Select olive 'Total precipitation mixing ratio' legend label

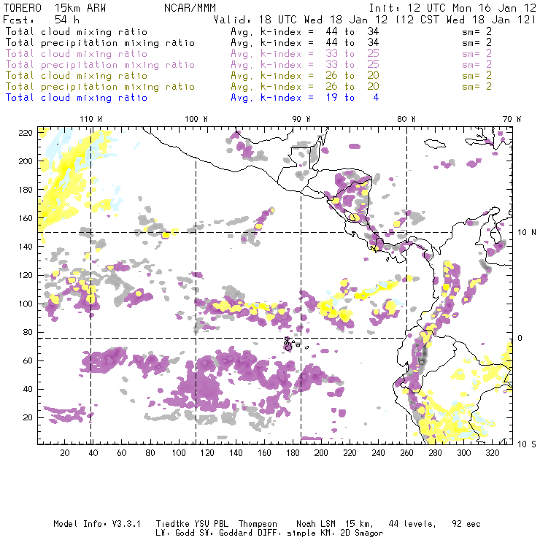[100, 86]
